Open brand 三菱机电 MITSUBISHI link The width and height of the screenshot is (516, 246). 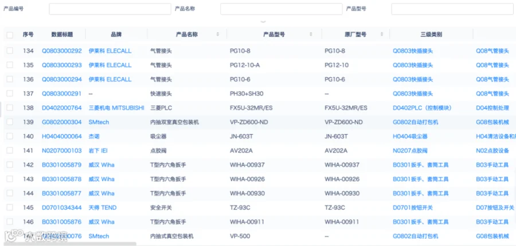(x=116, y=108)
